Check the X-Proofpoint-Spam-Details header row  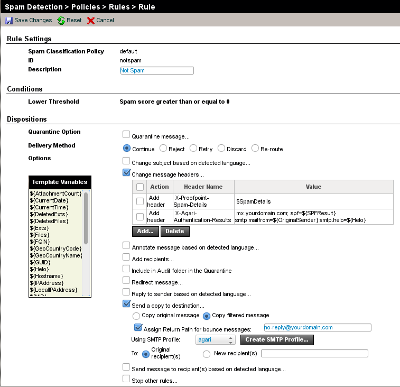tap(140, 201)
